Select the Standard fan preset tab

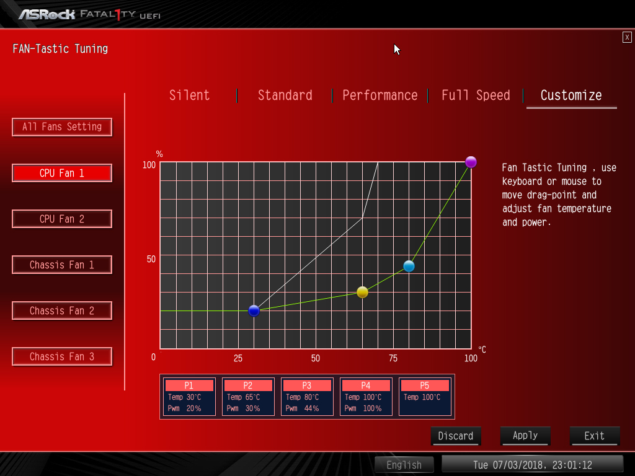pos(285,95)
